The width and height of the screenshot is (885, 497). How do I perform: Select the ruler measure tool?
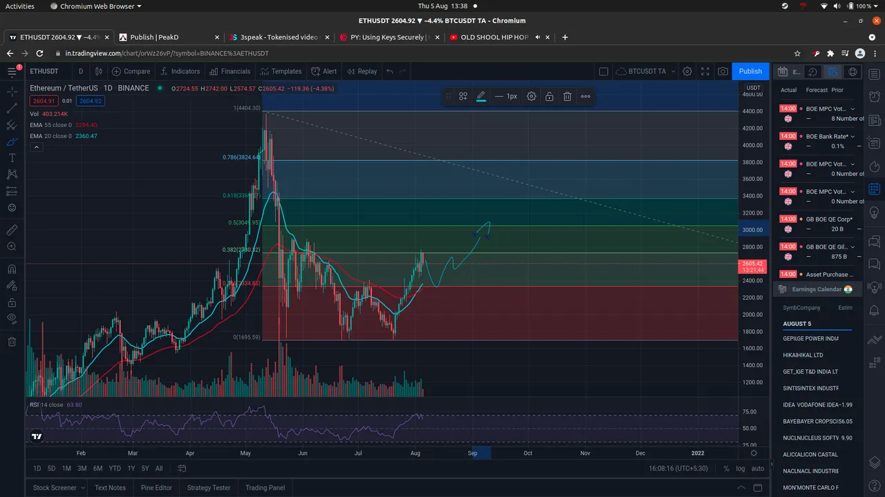click(x=12, y=229)
